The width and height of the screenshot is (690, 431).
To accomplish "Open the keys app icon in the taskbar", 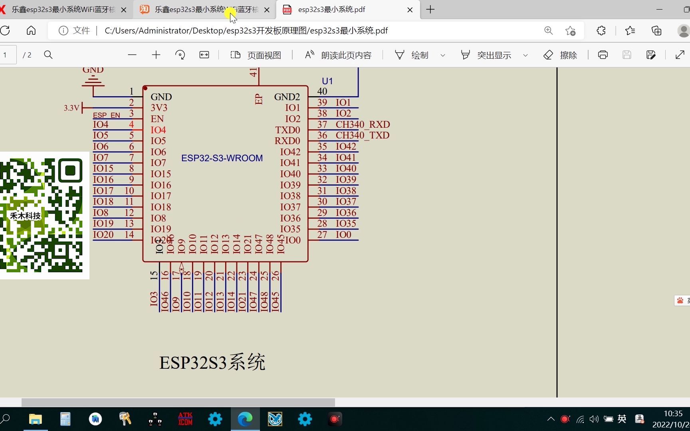I will point(125,419).
